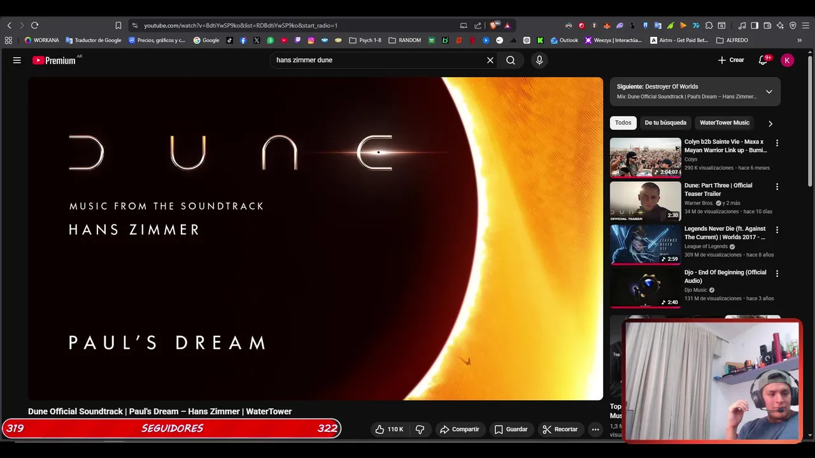Click the Compartir button
This screenshot has height=458, width=815.
click(x=460, y=429)
